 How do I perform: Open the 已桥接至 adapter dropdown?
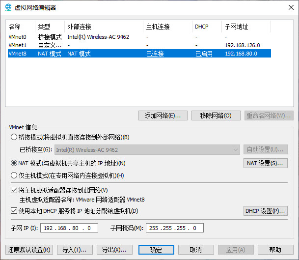point(147,150)
